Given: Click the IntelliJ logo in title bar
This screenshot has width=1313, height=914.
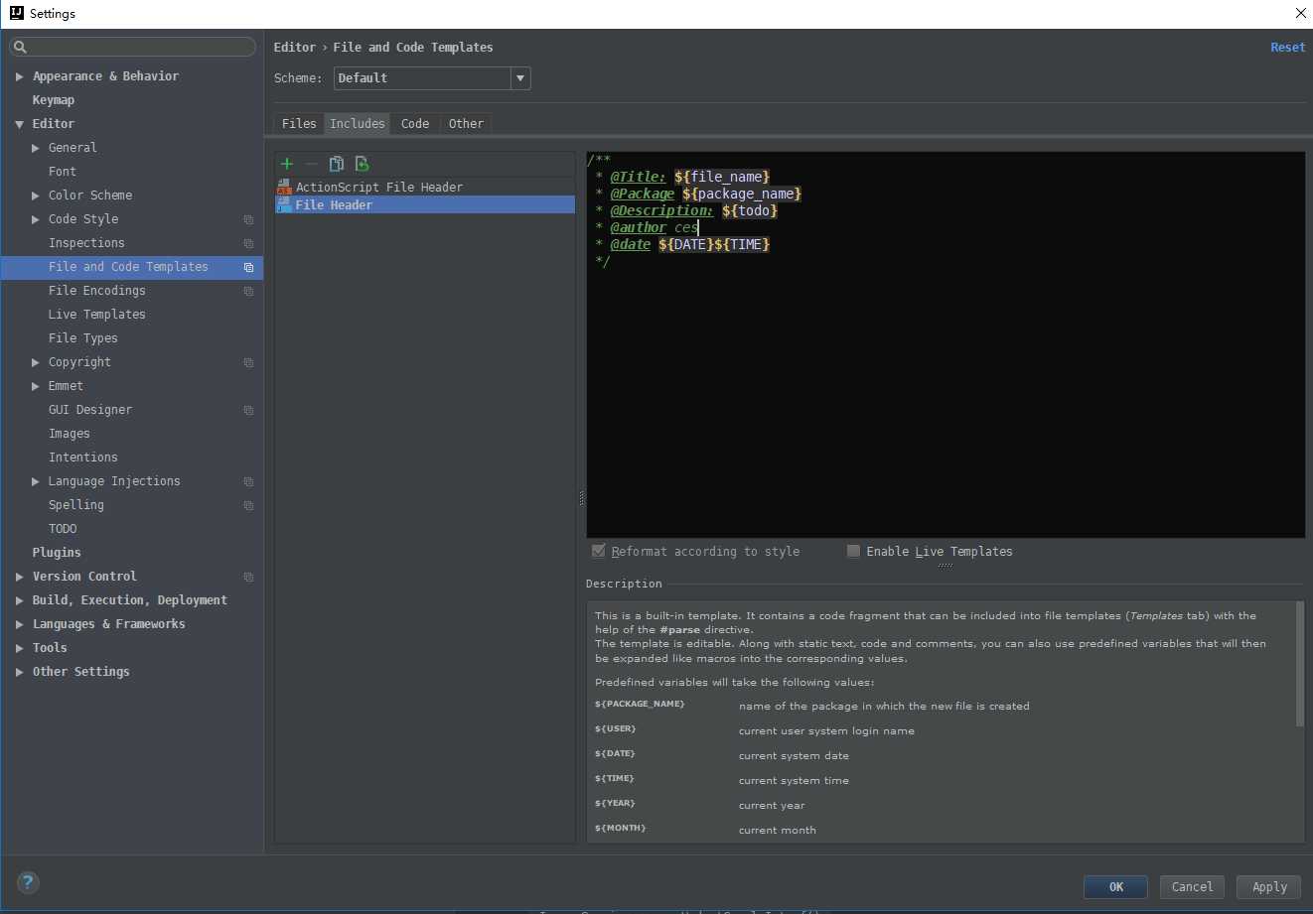Looking at the screenshot, I should [x=16, y=13].
